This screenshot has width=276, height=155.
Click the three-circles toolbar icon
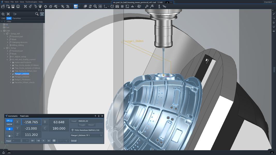tap(40, 6)
